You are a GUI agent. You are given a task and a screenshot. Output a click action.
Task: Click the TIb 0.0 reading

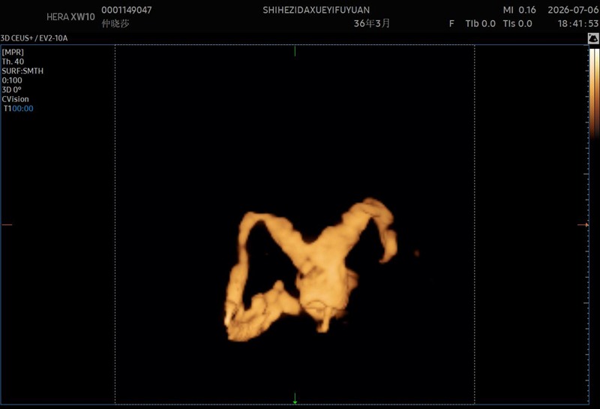pos(480,24)
